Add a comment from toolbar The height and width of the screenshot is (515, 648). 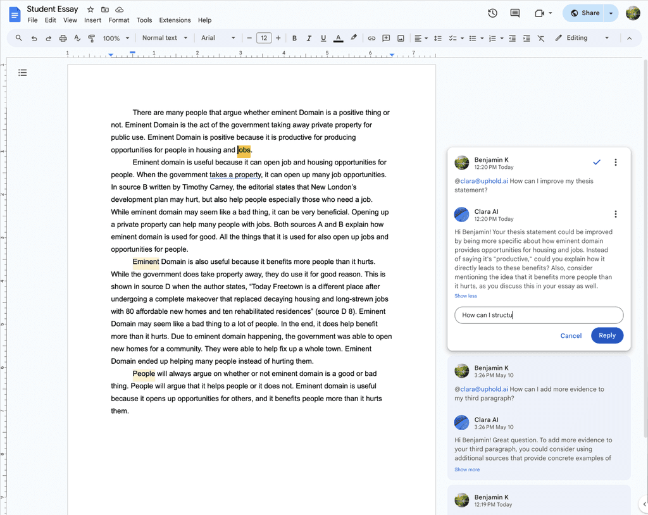tap(386, 38)
